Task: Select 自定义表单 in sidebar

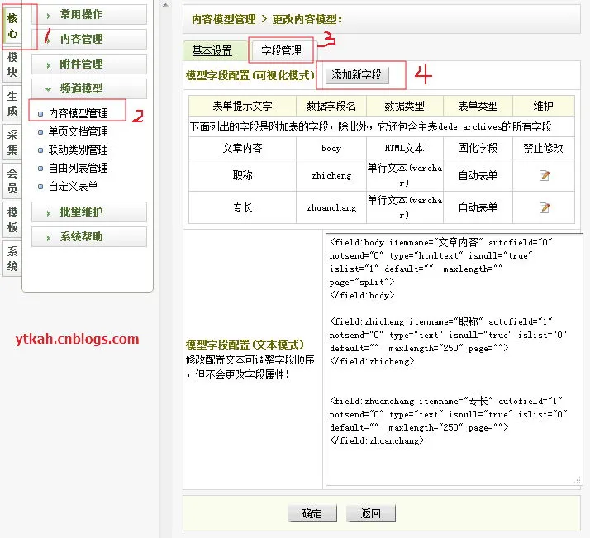Action: pyautogui.click(x=73, y=187)
